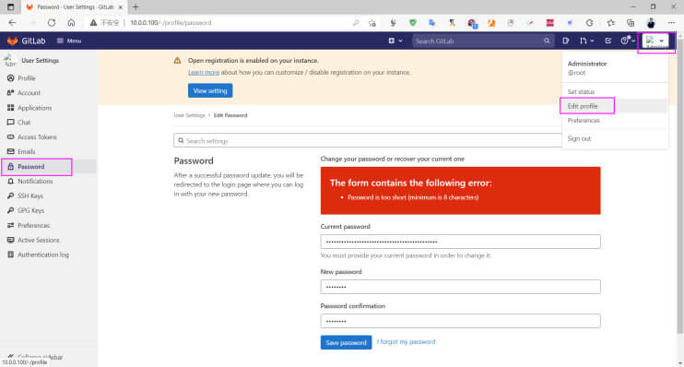
Task: Expand the merge requests dropdown
Action: [586, 41]
